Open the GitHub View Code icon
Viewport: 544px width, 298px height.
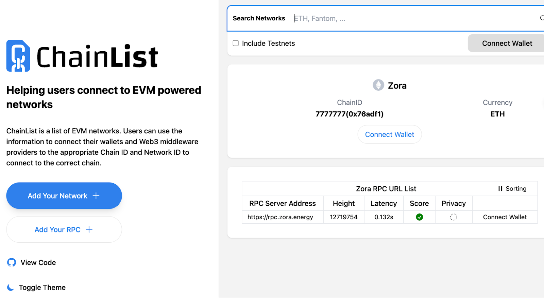(11, 262)
